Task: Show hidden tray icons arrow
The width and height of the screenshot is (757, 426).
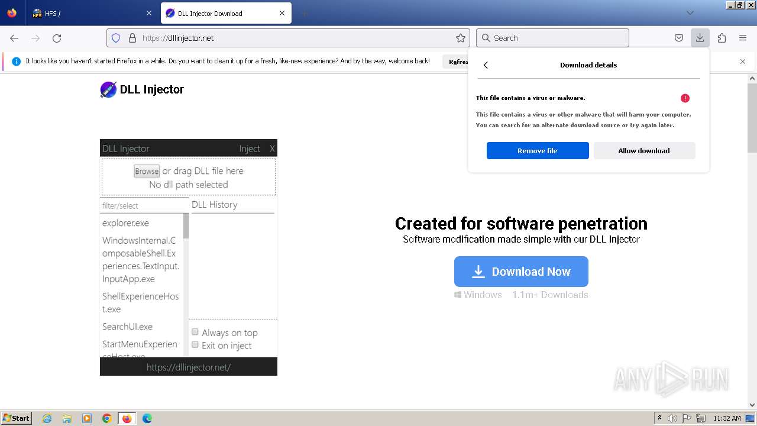Action: click(659, 418)
